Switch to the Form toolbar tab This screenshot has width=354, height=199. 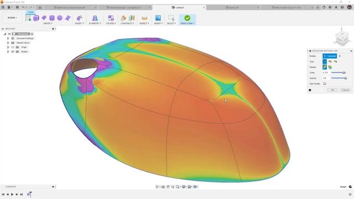pyautogui.click(x=30, y=12)
